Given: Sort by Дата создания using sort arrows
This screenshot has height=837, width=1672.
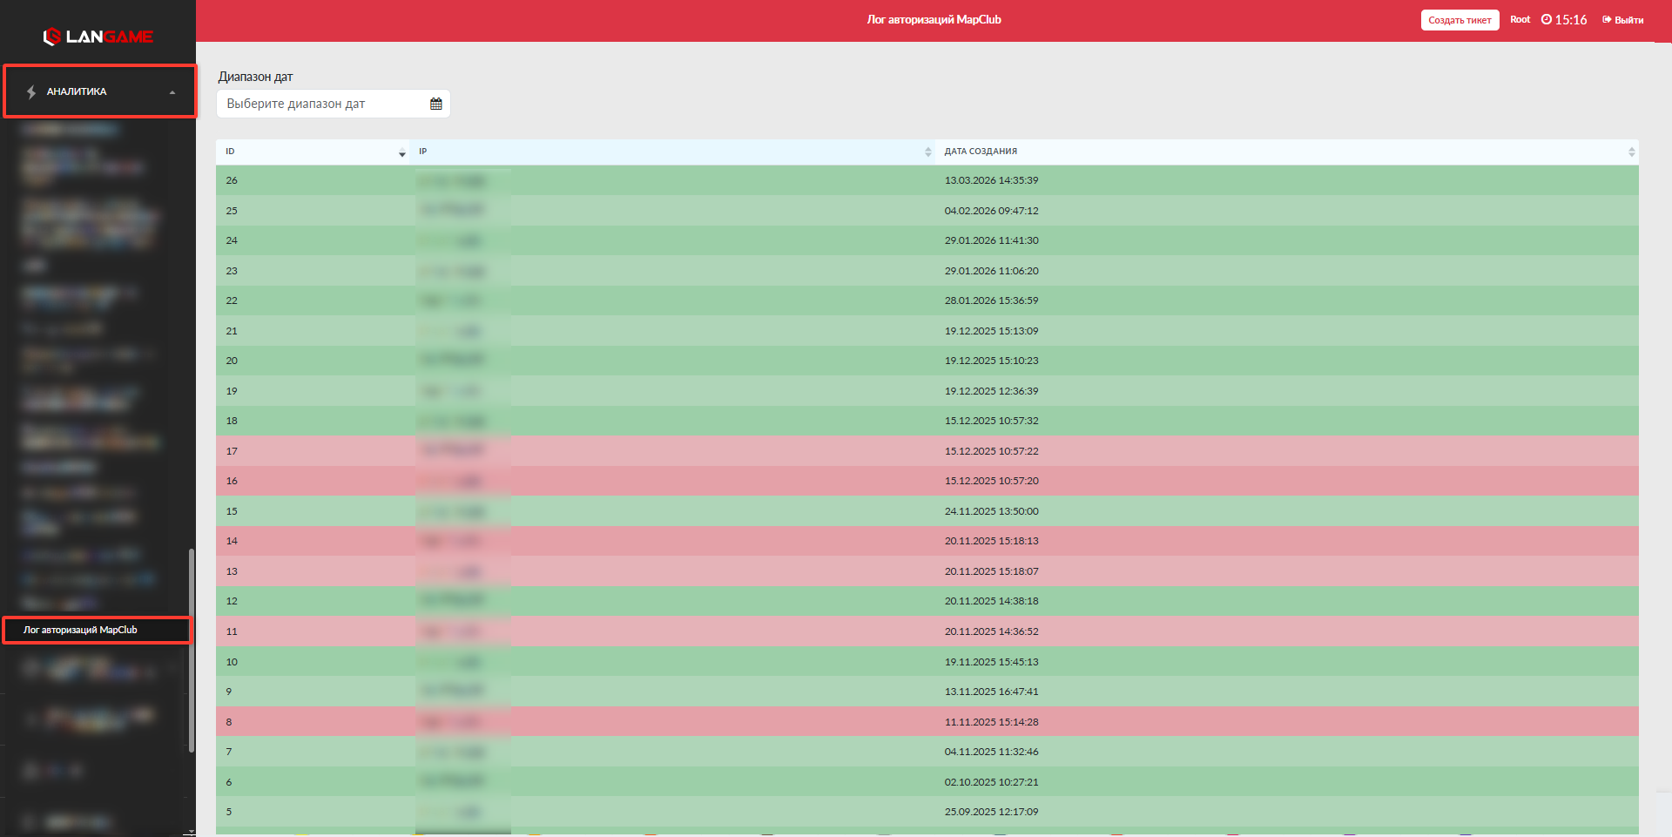Looking at the screenshot, I should tap(1632, 152).
